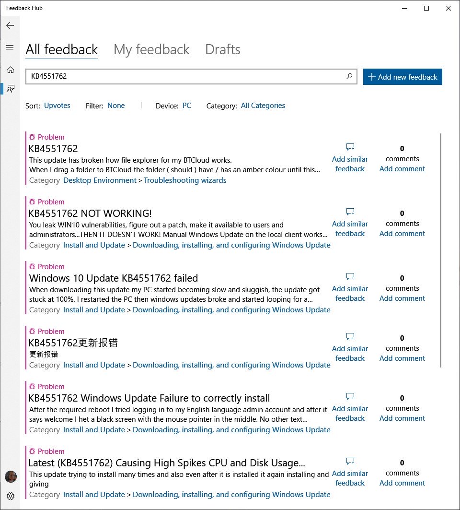
Task: Click Add comment for High Spikes CPU post
Action: (x=402, y=483)
